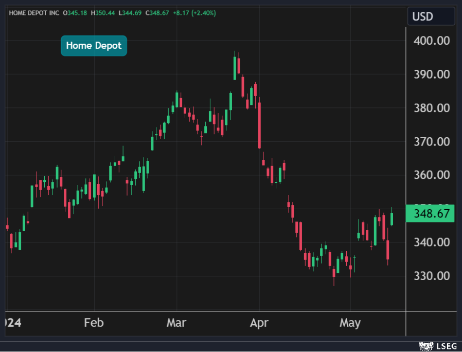The image size is (462, 352).
Task: Click the tallest green candle at the chart peak
Action: pyautogui.click(x=235, y=68)
